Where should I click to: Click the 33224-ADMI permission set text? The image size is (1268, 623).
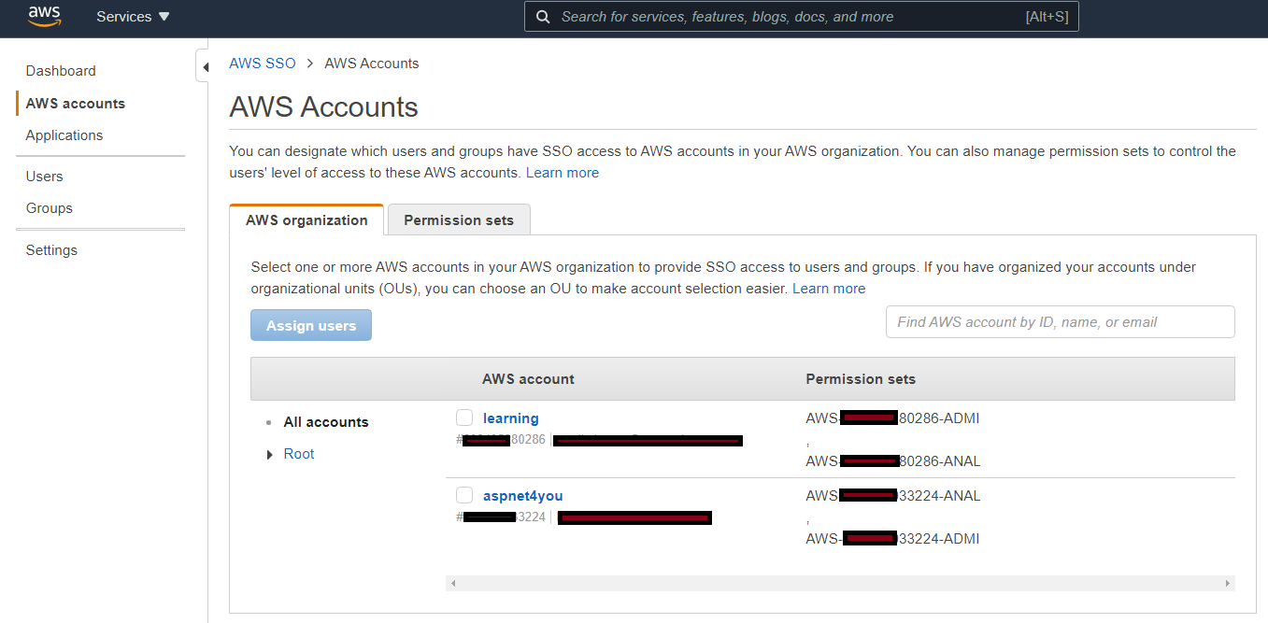click(x=892, y=539)
